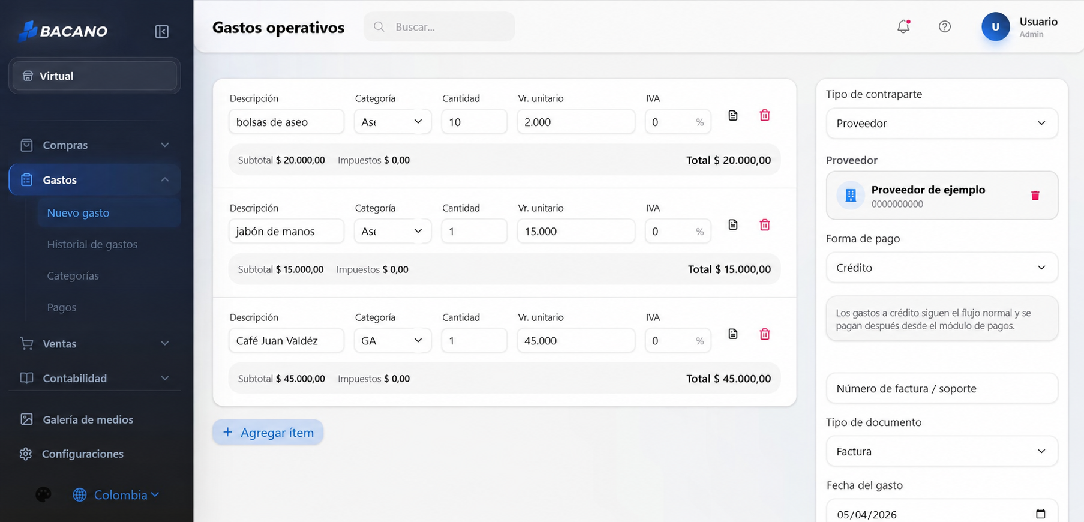Open notes icon for jabón de manos item

733,224
